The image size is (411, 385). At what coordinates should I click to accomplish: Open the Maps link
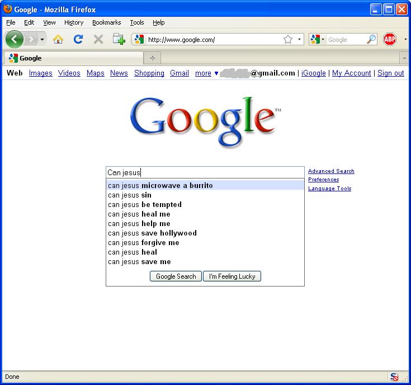click(x=96, y=73)
